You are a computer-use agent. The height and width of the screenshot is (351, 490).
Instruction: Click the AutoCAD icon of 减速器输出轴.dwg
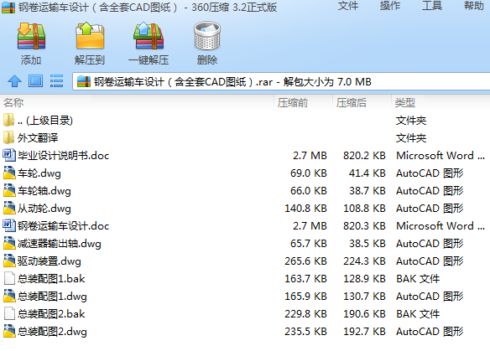[9, 243]
